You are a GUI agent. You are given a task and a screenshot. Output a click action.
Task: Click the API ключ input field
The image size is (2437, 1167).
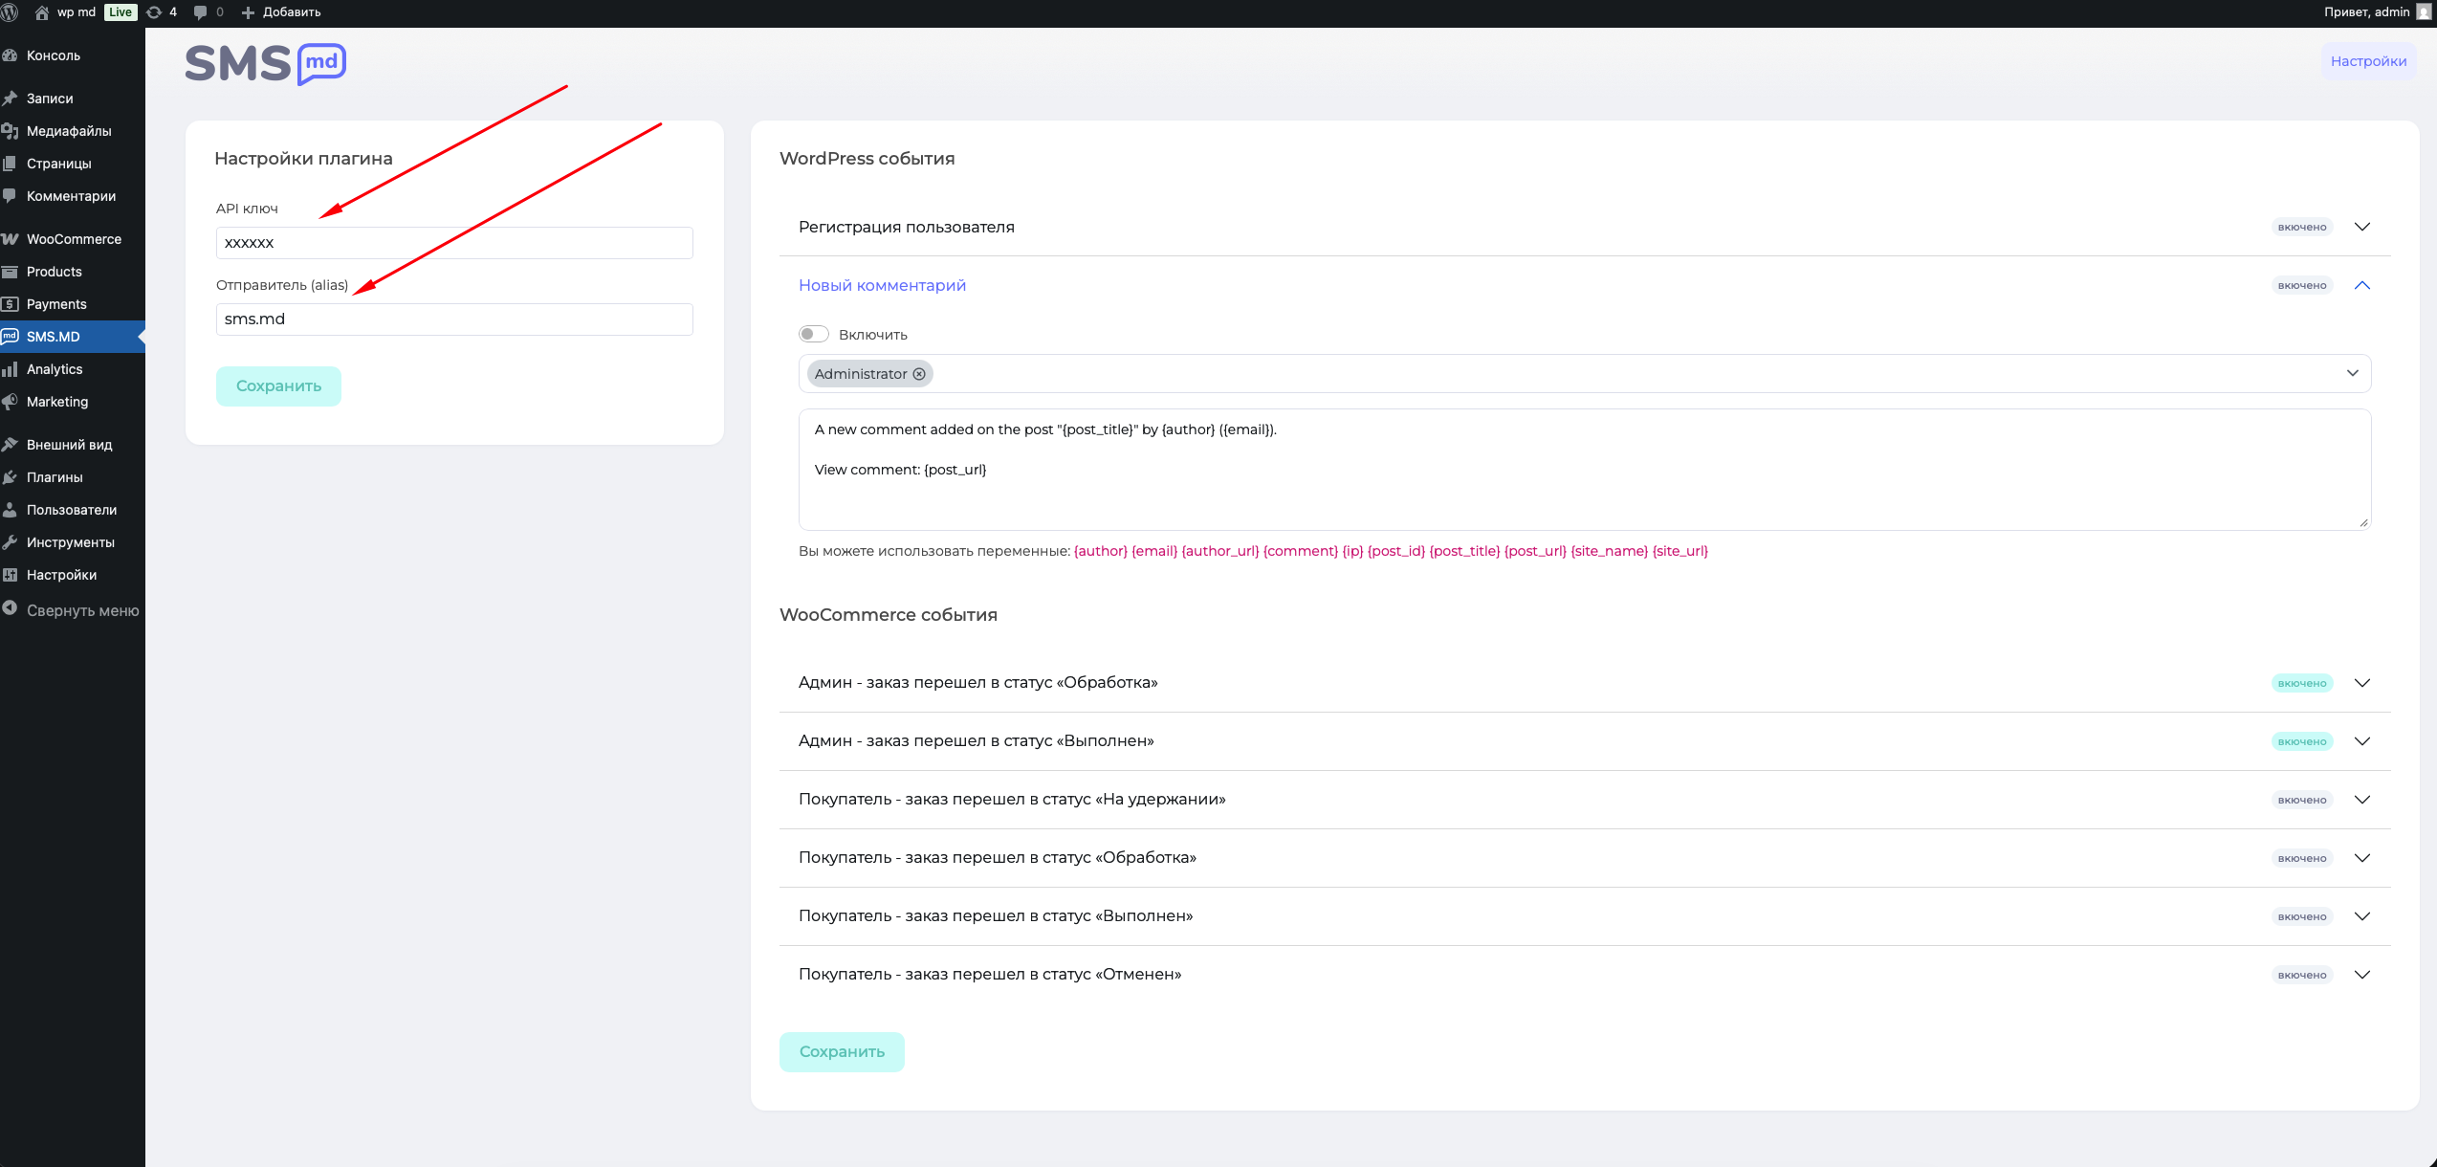coord(454,243)
